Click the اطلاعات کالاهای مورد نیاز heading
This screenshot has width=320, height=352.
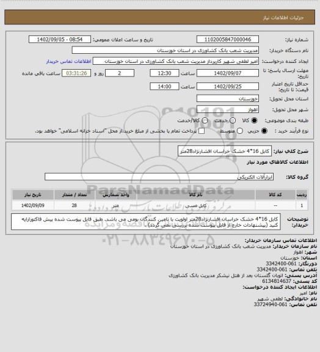click(x=277, y=162)
